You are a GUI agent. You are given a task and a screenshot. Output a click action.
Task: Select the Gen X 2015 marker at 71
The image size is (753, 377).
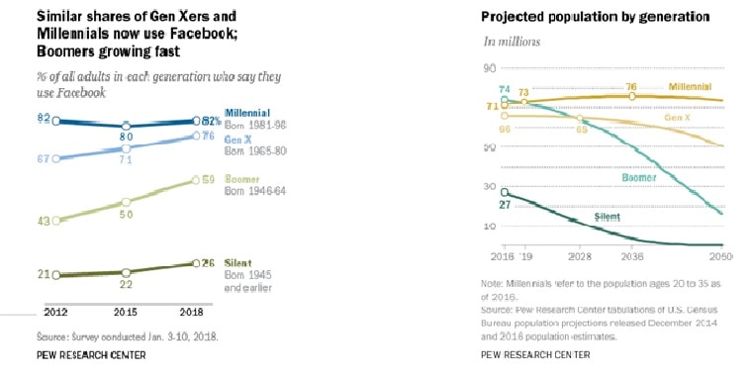pyautogui.click(x=126, y=148)
